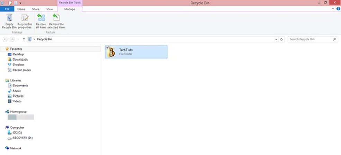Empty the Recycle Bin
This screenshot has width=341, height=155.
coord(9,21)
